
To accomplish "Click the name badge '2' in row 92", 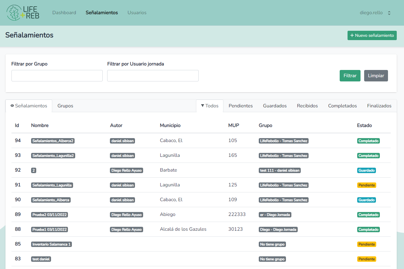I will (34, 170).
